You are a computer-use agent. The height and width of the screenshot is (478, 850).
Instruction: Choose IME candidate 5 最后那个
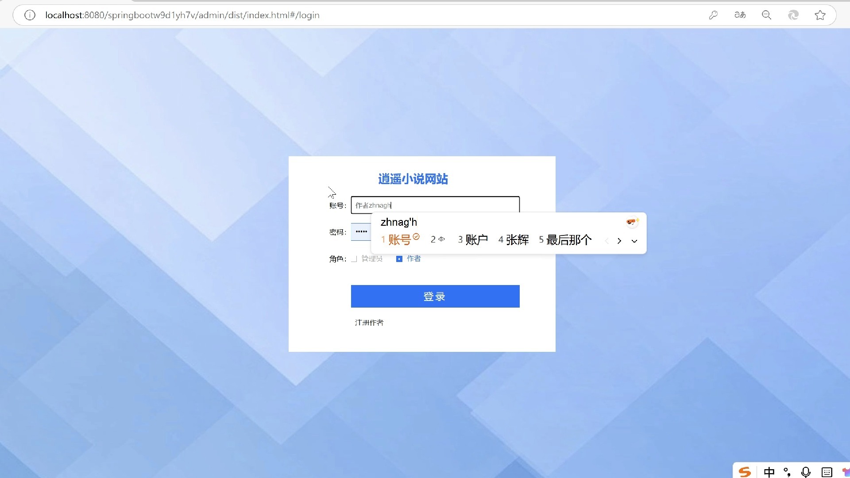pyautogui.click(x=565, y=239)
